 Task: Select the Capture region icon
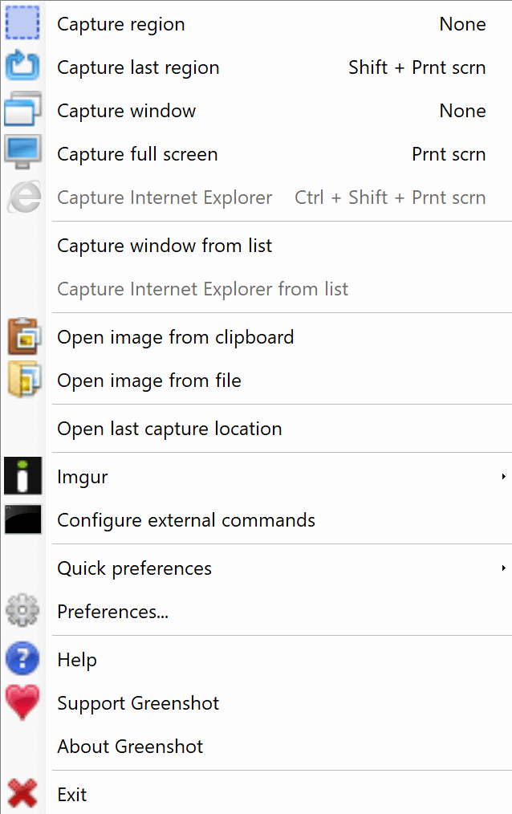click(x=22, y=22)
